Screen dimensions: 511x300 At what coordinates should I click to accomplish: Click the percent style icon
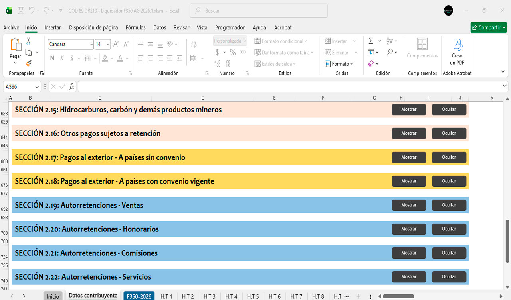click(233, 52)
